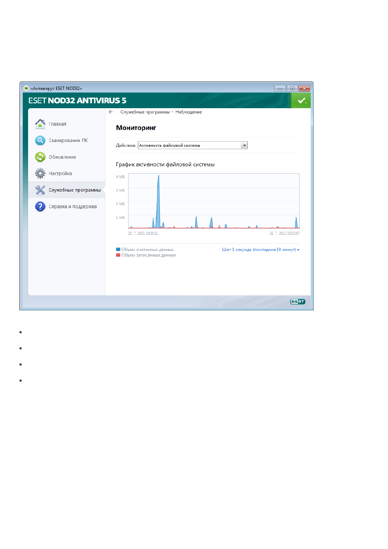Click the Объем считанных данных legend text
The width and height of the screenshot is (388, 549).
click(x=147, y=249)
